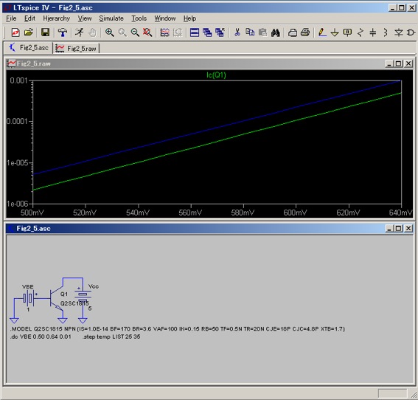The height and width of the screenshot is (400, 418).
Task: Open the Component gate icon
Action: (411, 32)
